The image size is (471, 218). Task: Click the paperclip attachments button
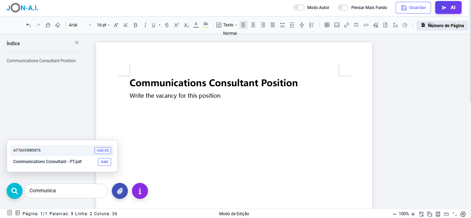(120, 191)
